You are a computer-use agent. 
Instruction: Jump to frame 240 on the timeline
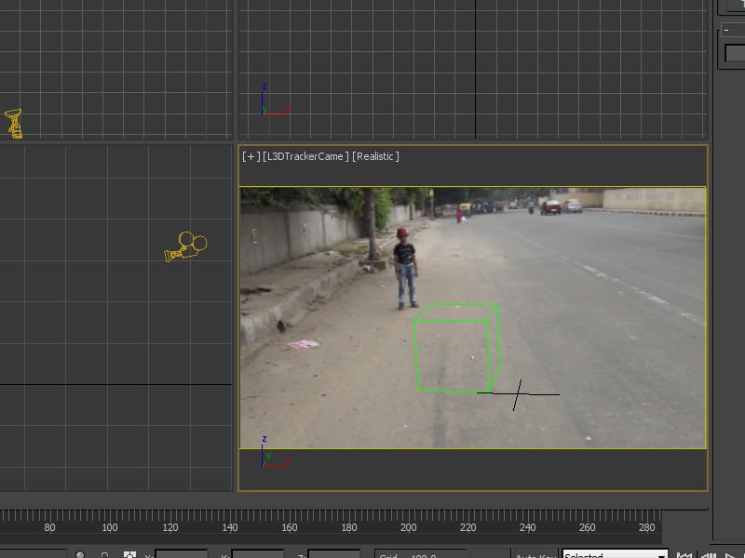coord(527,527)
